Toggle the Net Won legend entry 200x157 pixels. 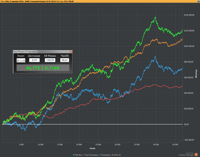click(78, 155)
